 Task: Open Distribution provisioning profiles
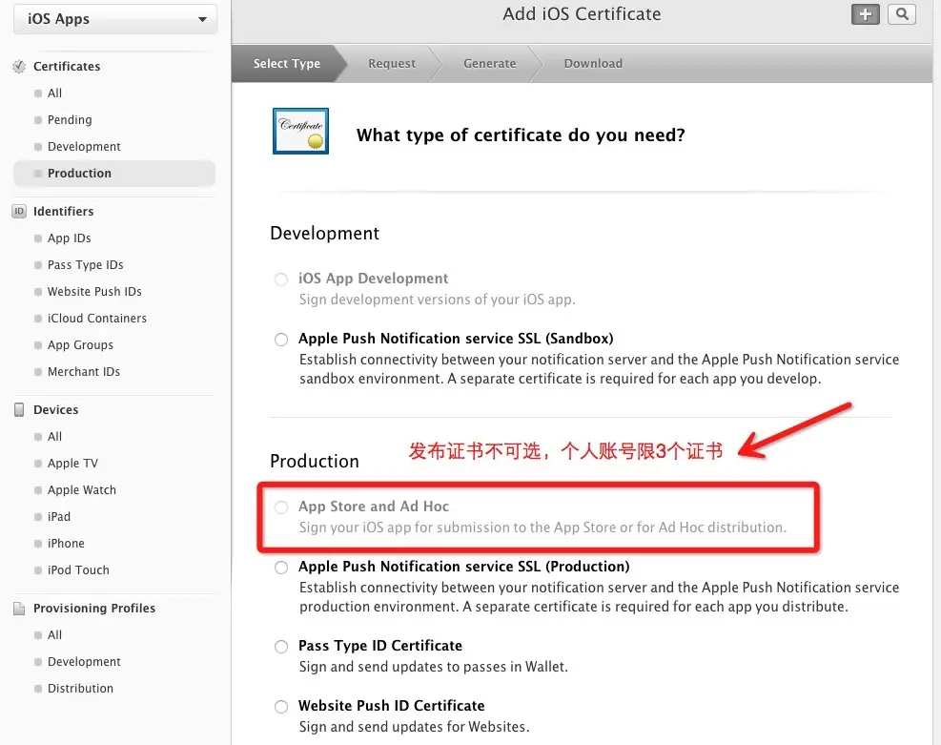(80, 688)
